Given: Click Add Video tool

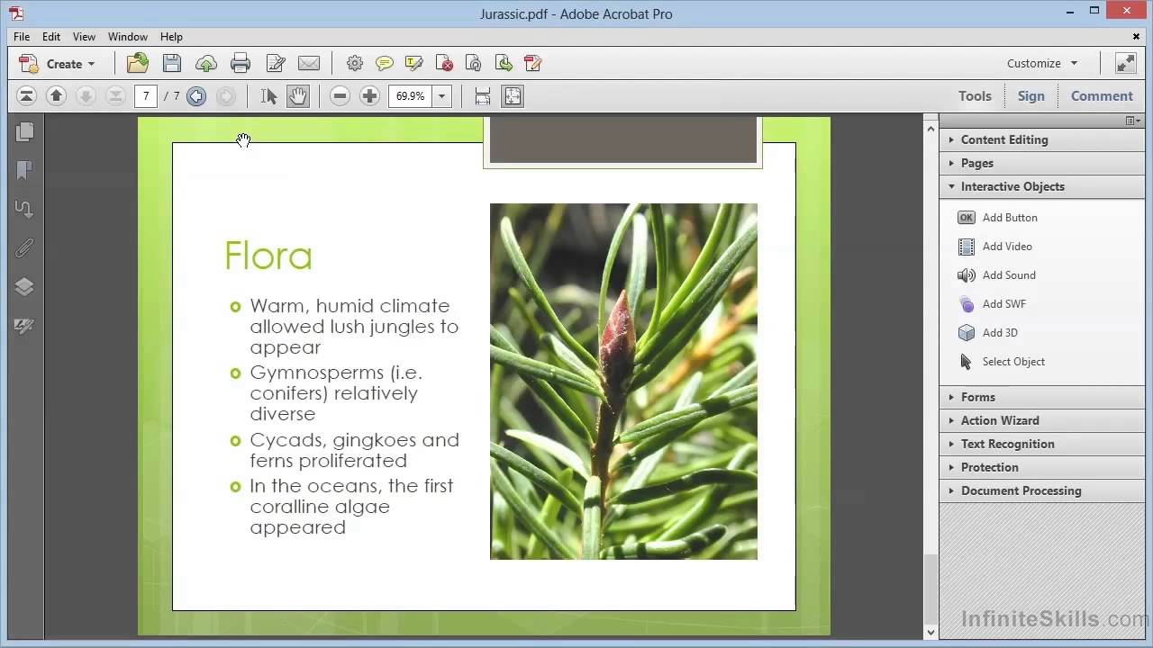Looking at the screenshot, I should pos(995,247).
